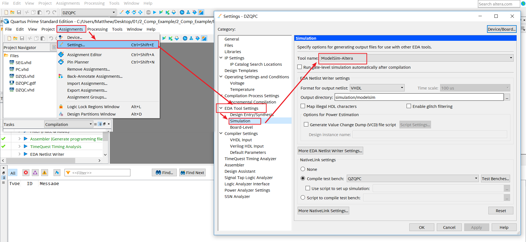Collapse the Compiler Settings category
This screenshot has height=242, width=526.
221,133
